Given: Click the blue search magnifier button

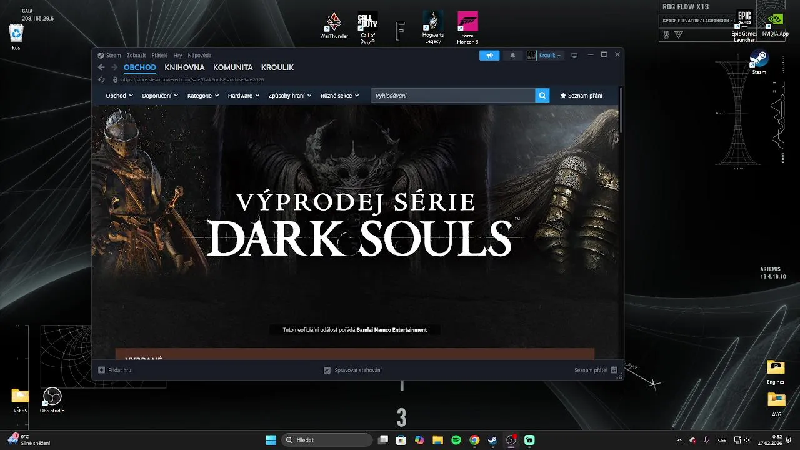Looking at the screenshot, I should click(542, 96).
